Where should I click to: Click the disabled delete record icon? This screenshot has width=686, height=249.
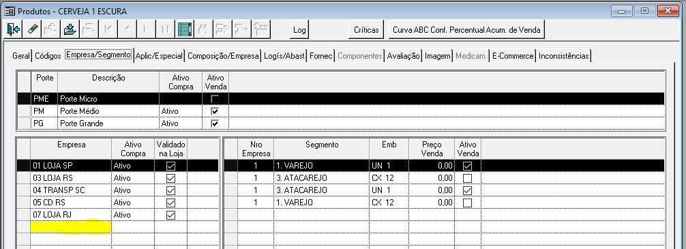click(x=89, y=30)
